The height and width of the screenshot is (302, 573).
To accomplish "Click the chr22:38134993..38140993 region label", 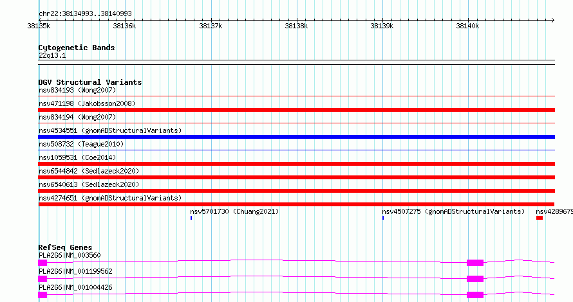I will pos(85,13).
